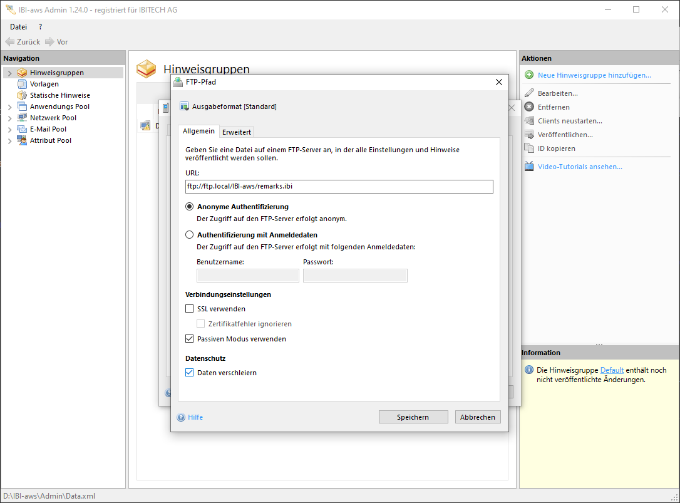Open the Hilfe link in dialog
Viewport: 680px width, 503px height.
point(195,417)
